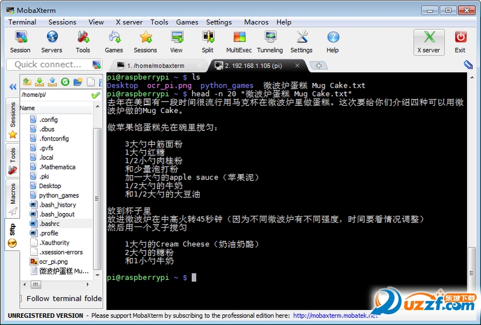This screenshot has height=325, width=481.
Task: Open the Session toolbar icon
Action: [x=20, y=42]
